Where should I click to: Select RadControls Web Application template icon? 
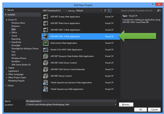tap(45, 43)
